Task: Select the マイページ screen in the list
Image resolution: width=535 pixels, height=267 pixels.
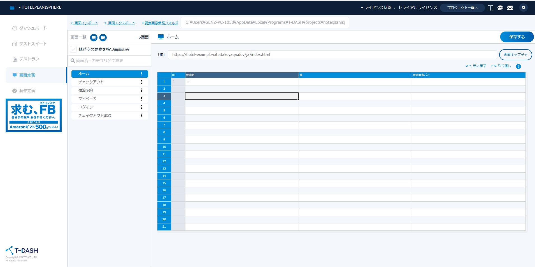Action: click(x=110, y=99)
